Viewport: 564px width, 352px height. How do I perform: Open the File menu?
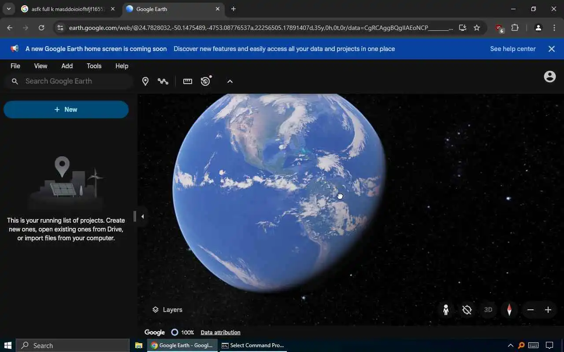[x=15, y=66]
